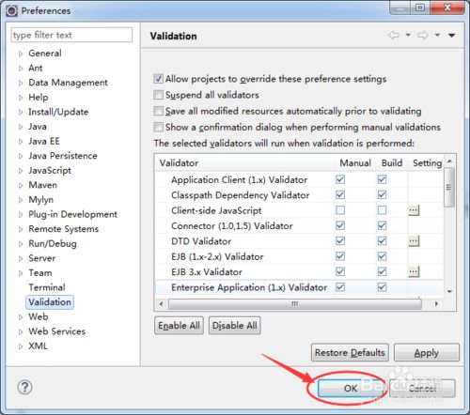Screen dimensions: 470x415
Task: Toggle Manual for EJB 3.x Validator
Action: pos(340,271)
